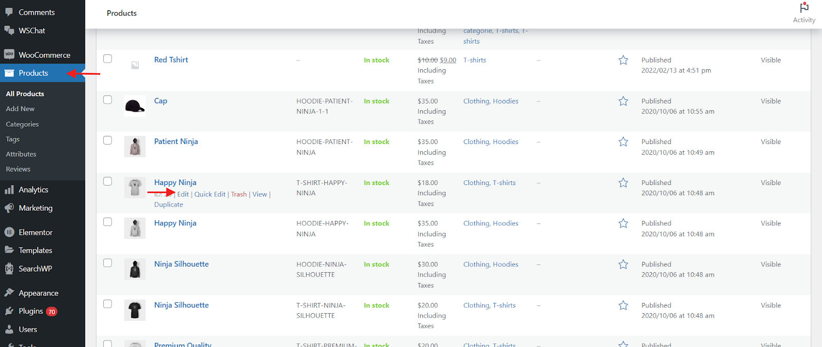Tick checkbox for Ninja Silhouette $20.00 T-shirt

tap(107, 303)
